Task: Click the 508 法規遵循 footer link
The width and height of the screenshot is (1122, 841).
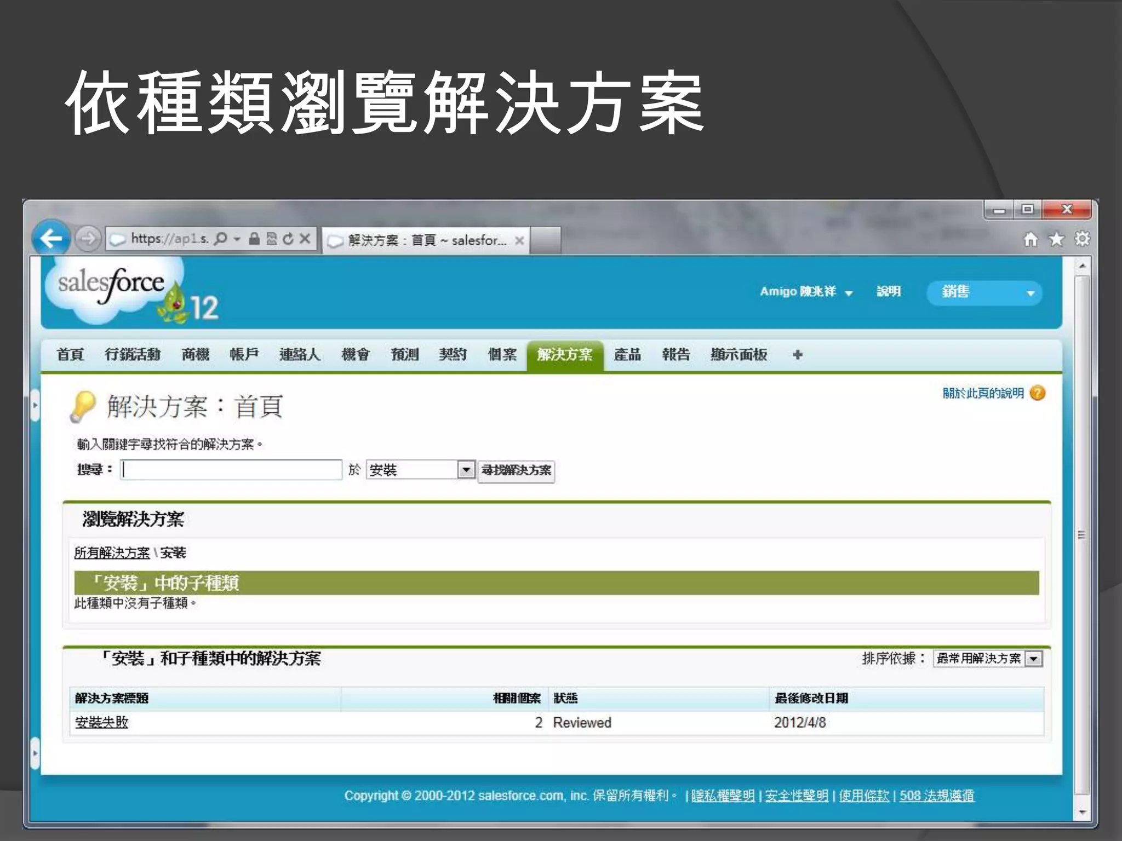Action: (x=937, y=796)
